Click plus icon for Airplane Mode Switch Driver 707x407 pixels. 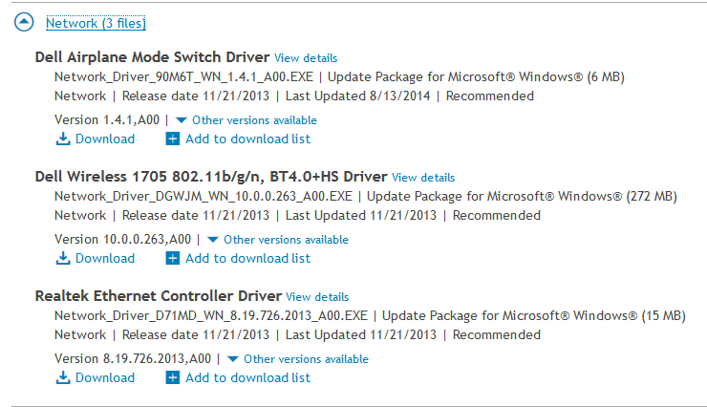click(x=173, y=139)
